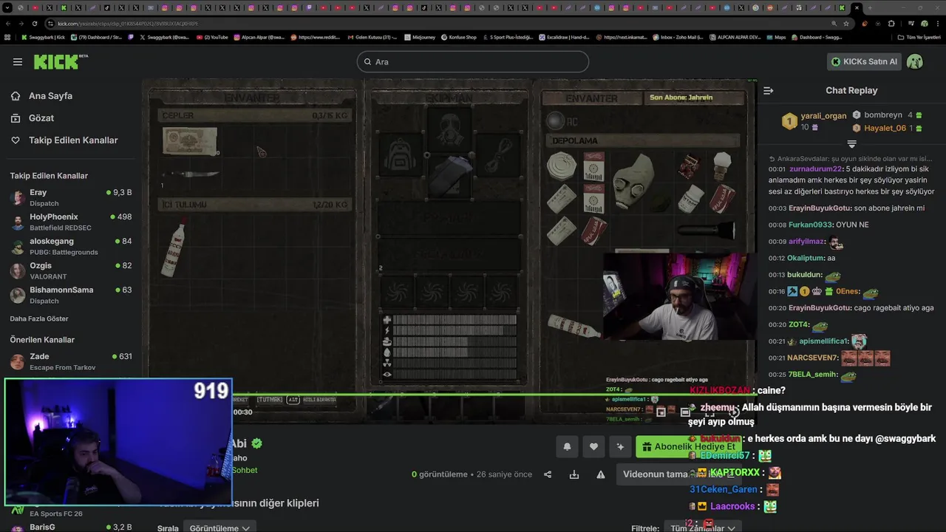The height and width of the screenshot is (532, 946).
Task: Click the verified badge beside channel name
Action: pos(256,443)
